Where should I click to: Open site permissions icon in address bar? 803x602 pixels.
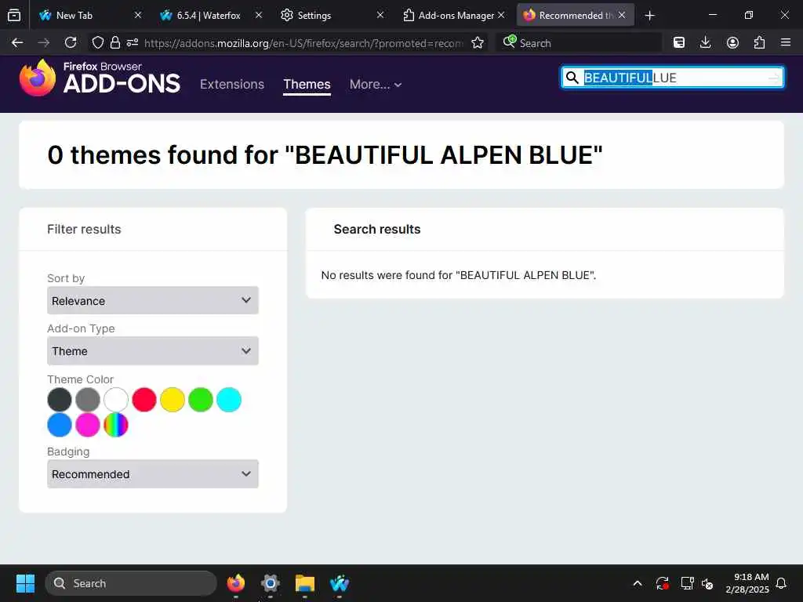(x=133, y=43)
